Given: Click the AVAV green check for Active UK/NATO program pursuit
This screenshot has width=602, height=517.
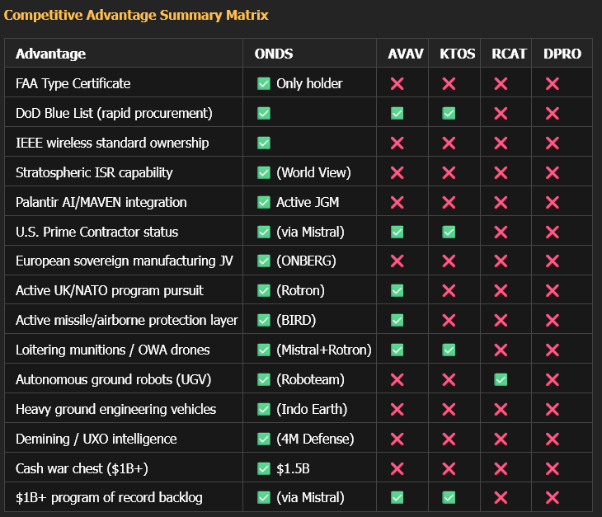Looking at the screenshot, I should [397, 290].
